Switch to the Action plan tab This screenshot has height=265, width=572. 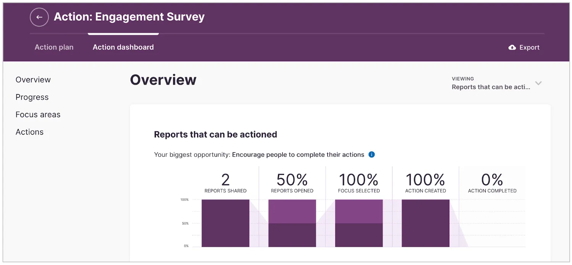tap(54, 47)
